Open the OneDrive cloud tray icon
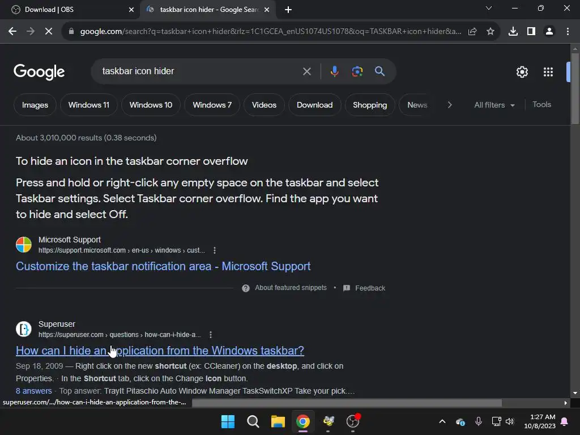 click(x=460, y=421)
